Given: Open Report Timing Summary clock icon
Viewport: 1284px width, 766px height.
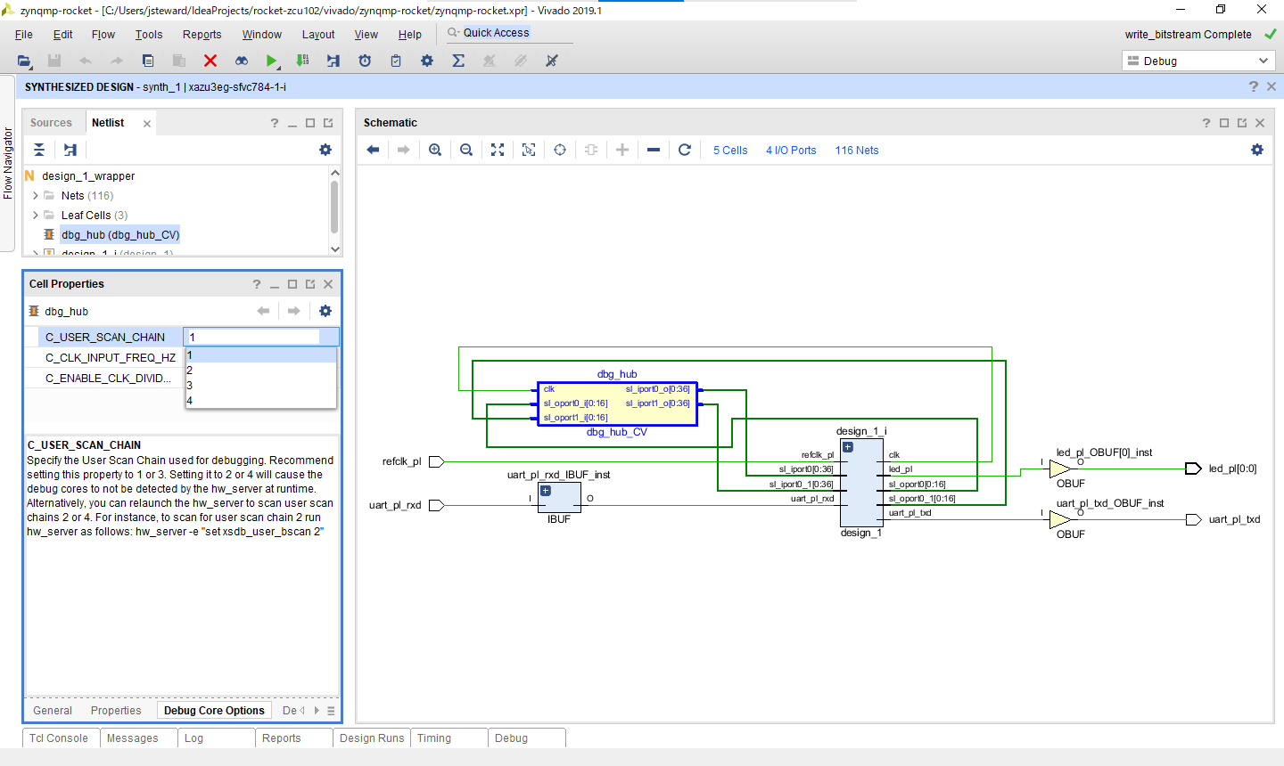Looking at the screenshot, I should [365, 61].
